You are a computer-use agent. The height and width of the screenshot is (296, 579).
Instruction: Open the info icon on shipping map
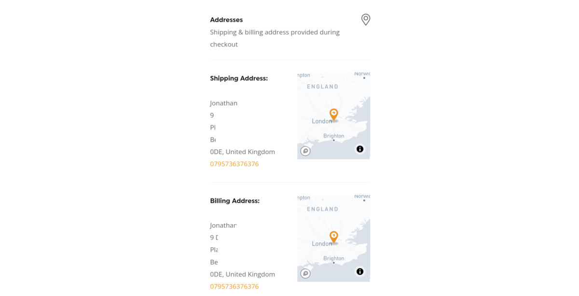coord(360,149)
